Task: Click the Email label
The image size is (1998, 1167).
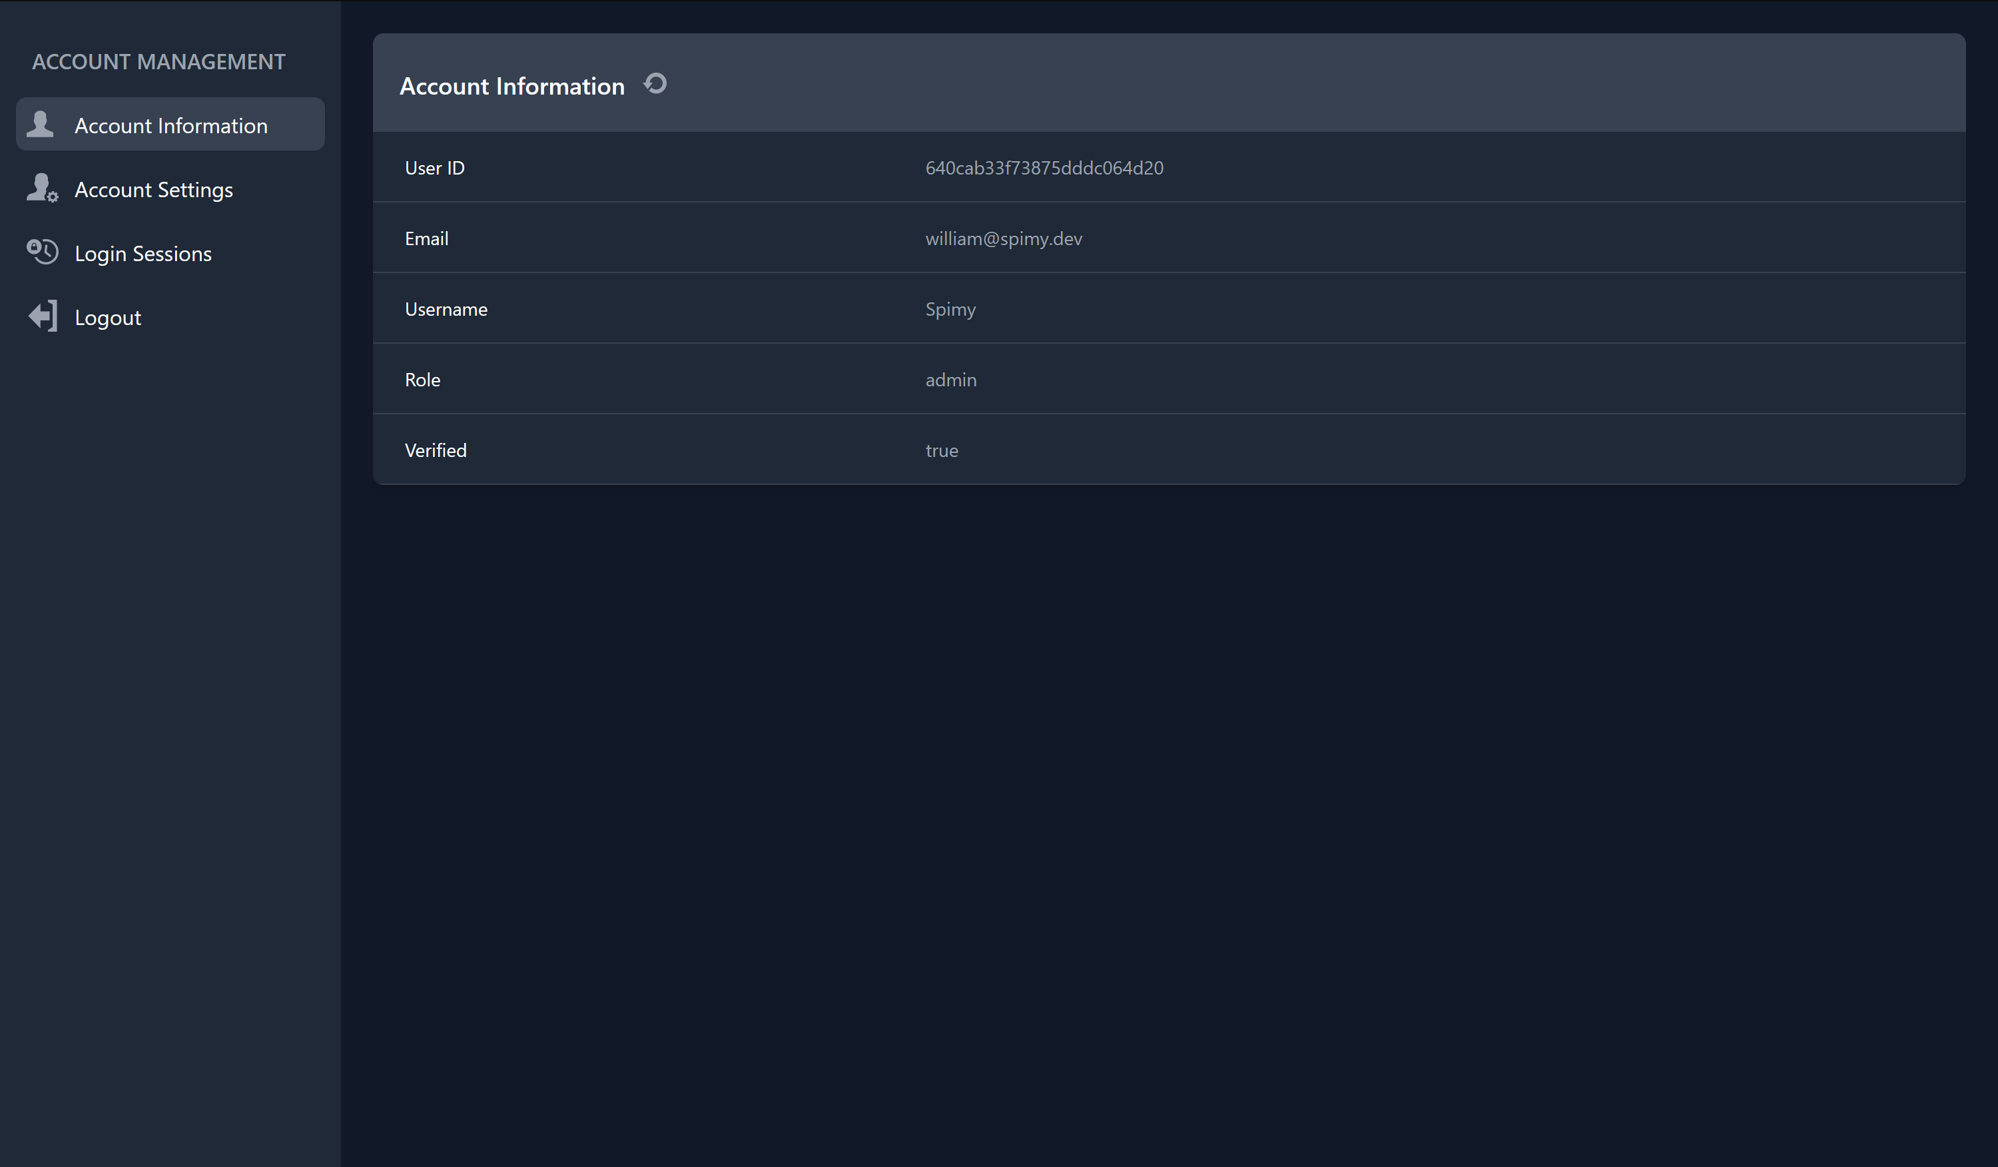Action: pos(426,238)
